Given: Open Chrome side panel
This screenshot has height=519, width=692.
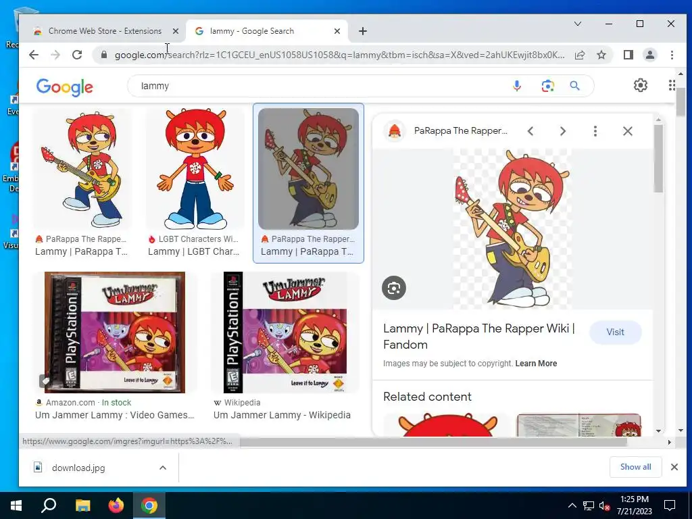Looking at the screenshot, I should (628, 55).
